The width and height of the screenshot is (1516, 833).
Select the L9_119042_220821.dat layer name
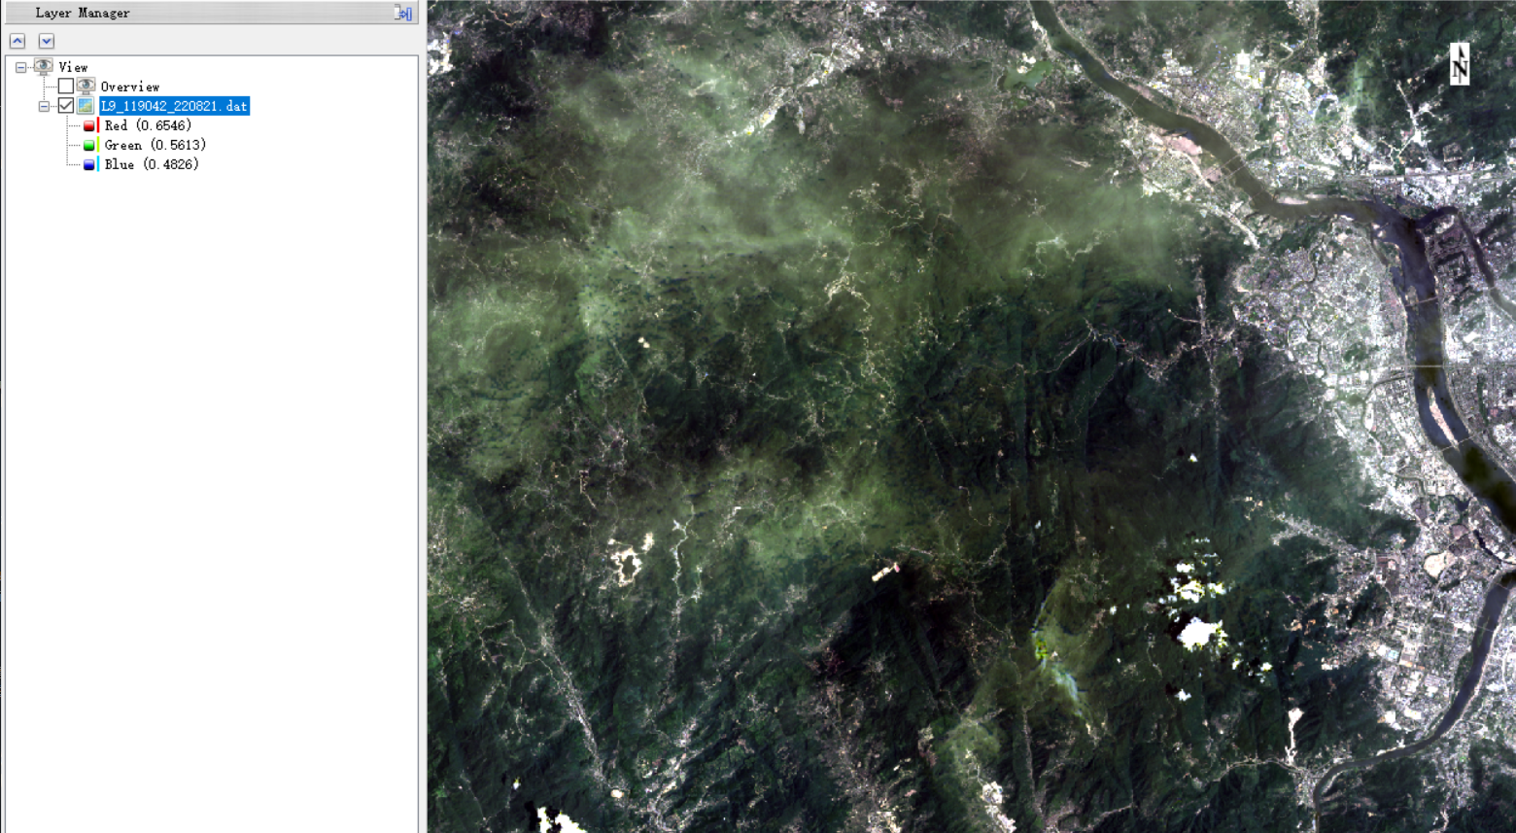tap(175, 106)
